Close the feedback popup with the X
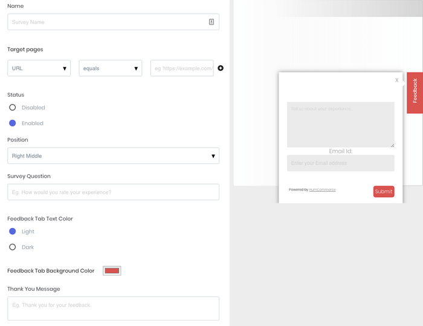 396,80
